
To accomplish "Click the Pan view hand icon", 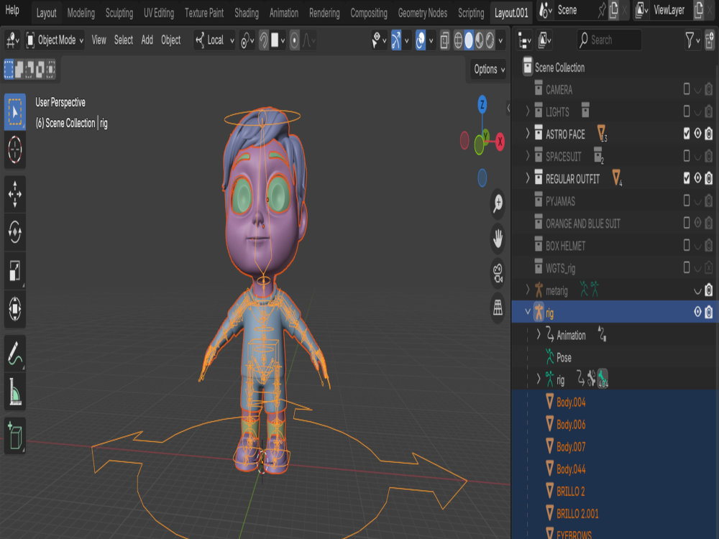I will click(x=498, y=239).
